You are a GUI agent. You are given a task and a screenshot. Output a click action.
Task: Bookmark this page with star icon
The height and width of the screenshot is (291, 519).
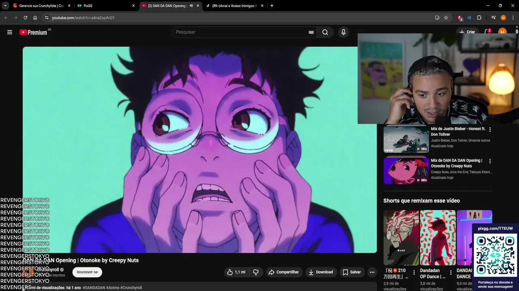(446, 18)
